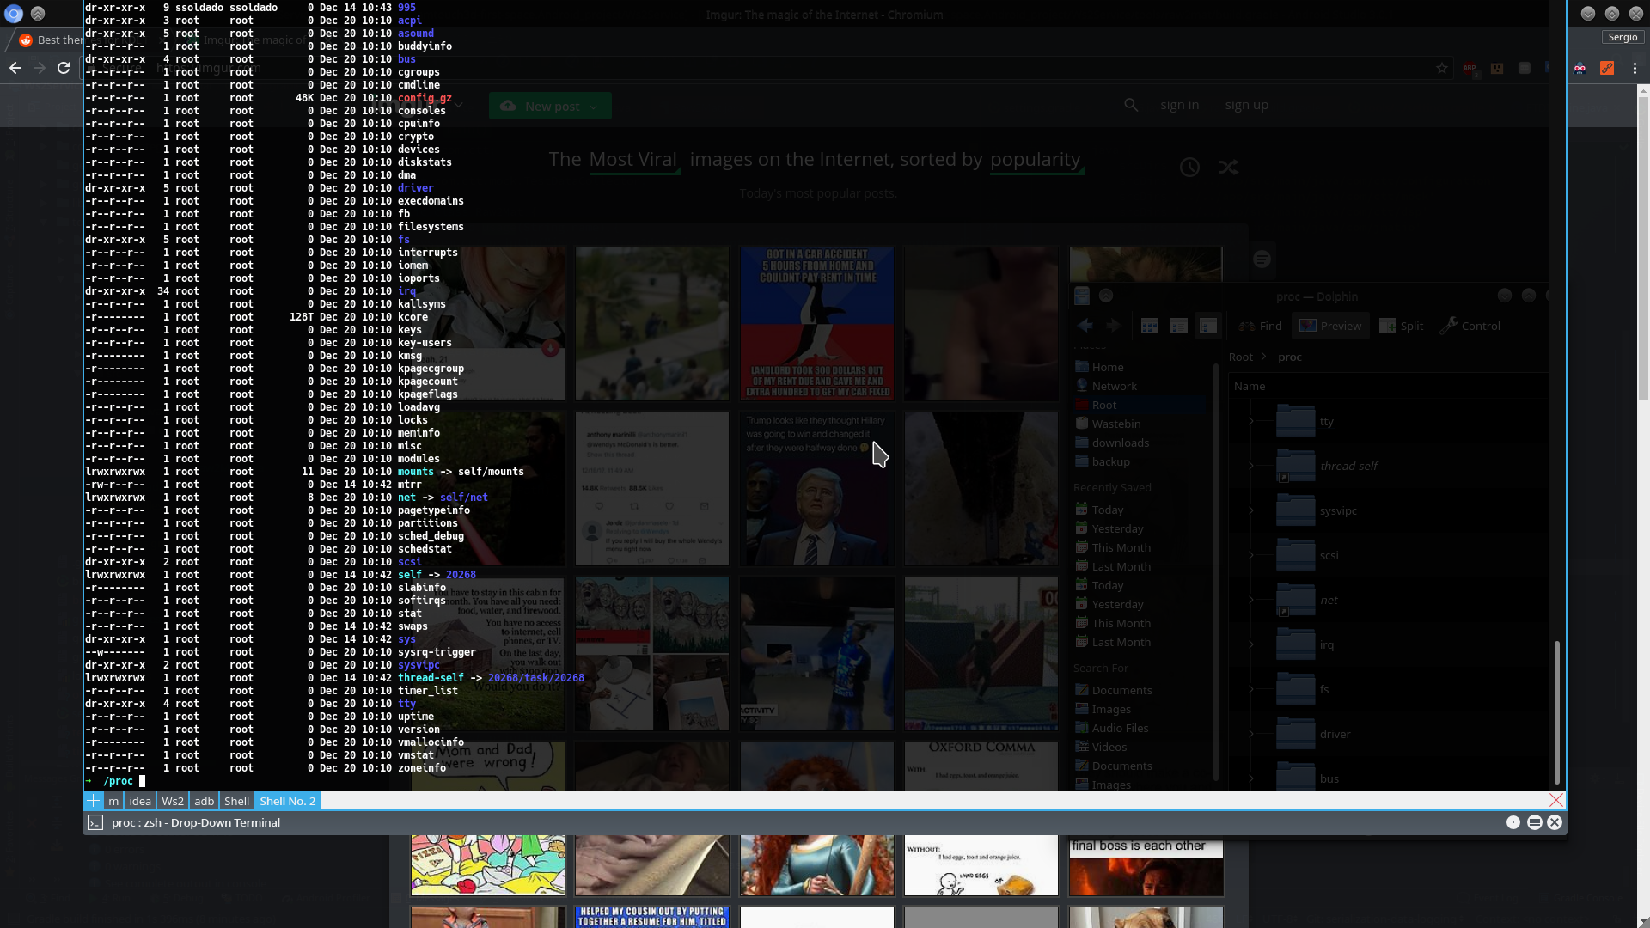Expand the 'tty' folder in Dolphin

point(1251,421)
